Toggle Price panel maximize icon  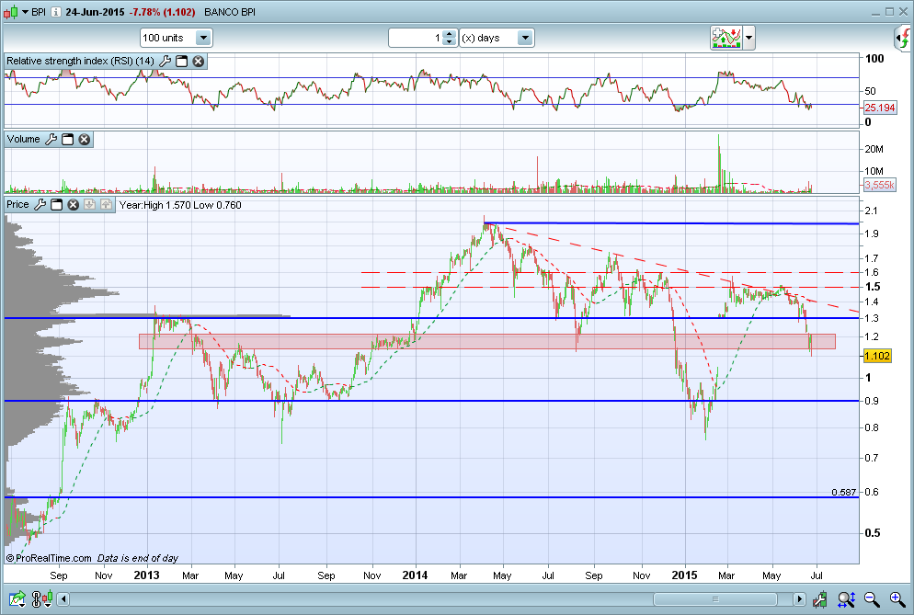click(56, 205)
